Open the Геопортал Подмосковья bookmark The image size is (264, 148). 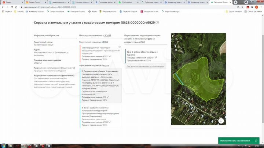(77, 12)
